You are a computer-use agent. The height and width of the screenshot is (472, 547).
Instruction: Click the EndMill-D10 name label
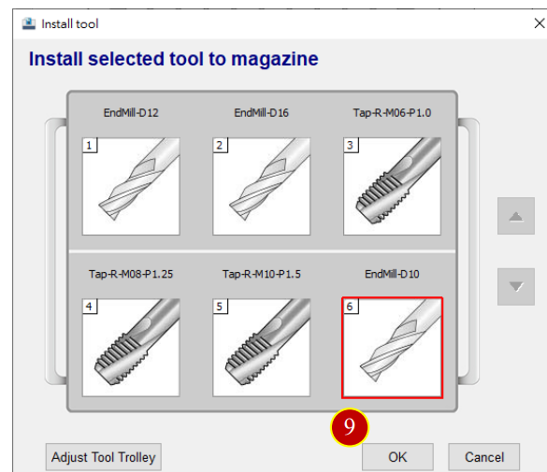(x=392, y=274)
